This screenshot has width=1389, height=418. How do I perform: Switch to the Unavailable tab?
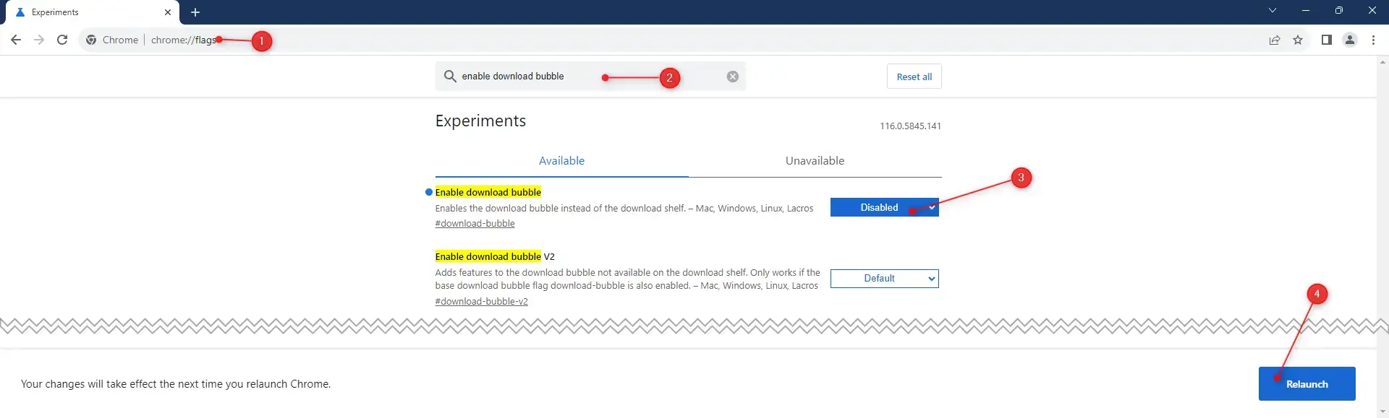[x=815, y=161]
